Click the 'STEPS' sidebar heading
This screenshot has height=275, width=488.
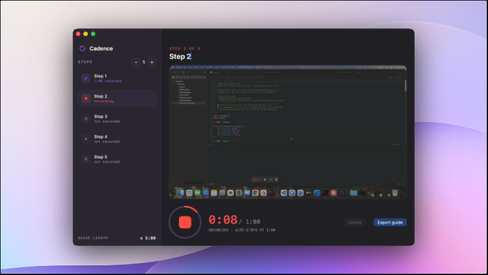tap(85, 62)
